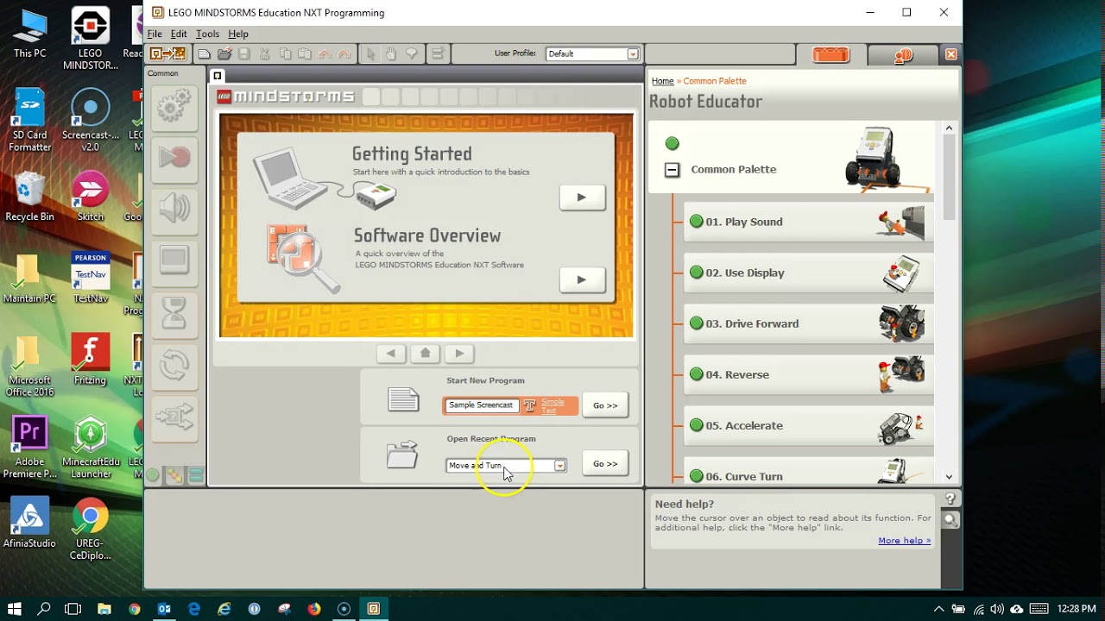Go to Home in Robot Educator breadcrumb
The image size is (1105, 621).
[x=662, y=81]
